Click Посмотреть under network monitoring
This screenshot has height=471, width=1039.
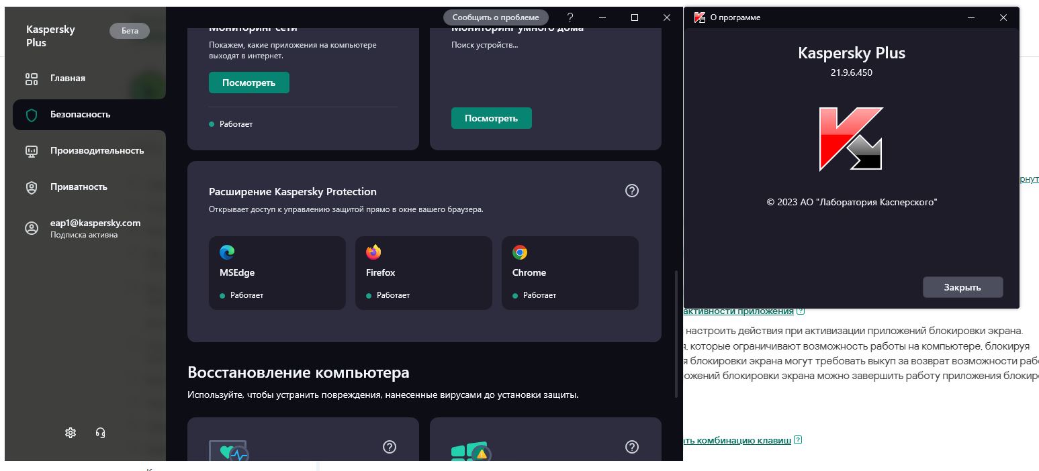pos(249,83)
